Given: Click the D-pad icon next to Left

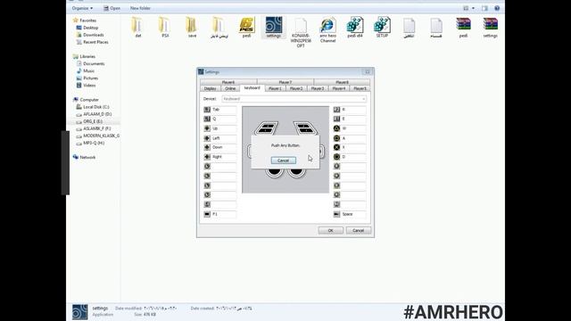Looking at the screenshot, I should coord(207,138).
